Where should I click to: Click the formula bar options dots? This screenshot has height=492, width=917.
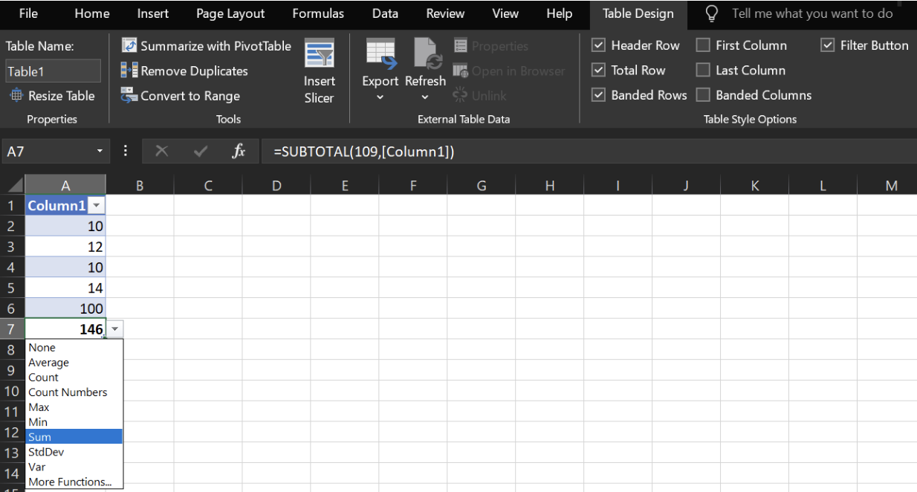(126, 151)
